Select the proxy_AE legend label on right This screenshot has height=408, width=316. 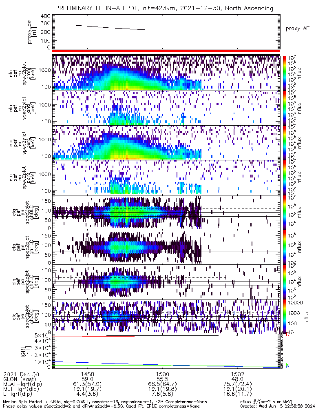[x=298, y=29]
